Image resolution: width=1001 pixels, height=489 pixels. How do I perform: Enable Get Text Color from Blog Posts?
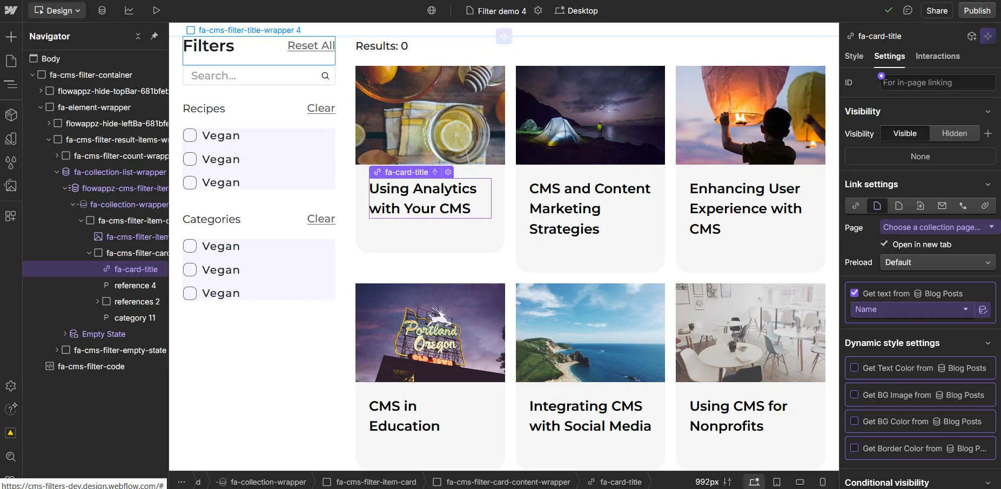click(x=855, y=368)
